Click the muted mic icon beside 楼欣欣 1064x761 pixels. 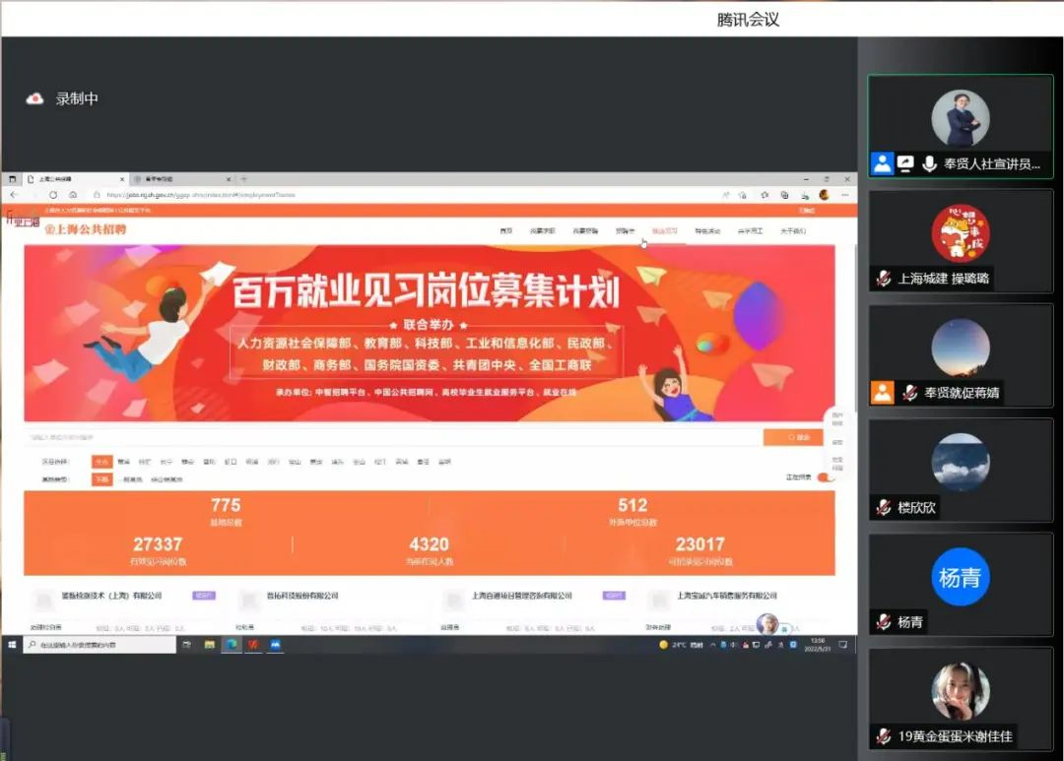click(884, 507)
